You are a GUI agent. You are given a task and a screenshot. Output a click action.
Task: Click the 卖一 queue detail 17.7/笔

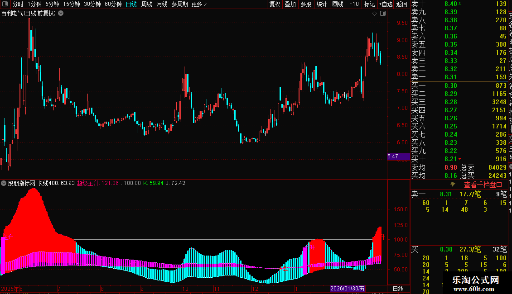pos(470,194)
